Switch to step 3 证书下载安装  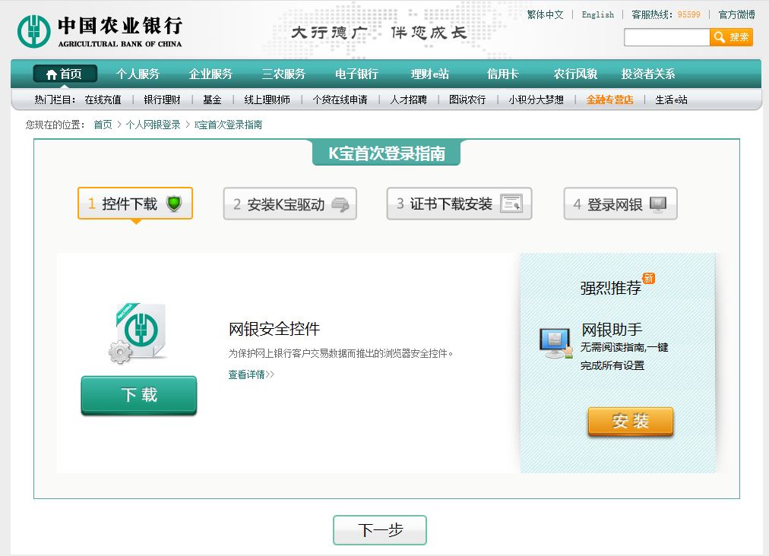(459, 204)
